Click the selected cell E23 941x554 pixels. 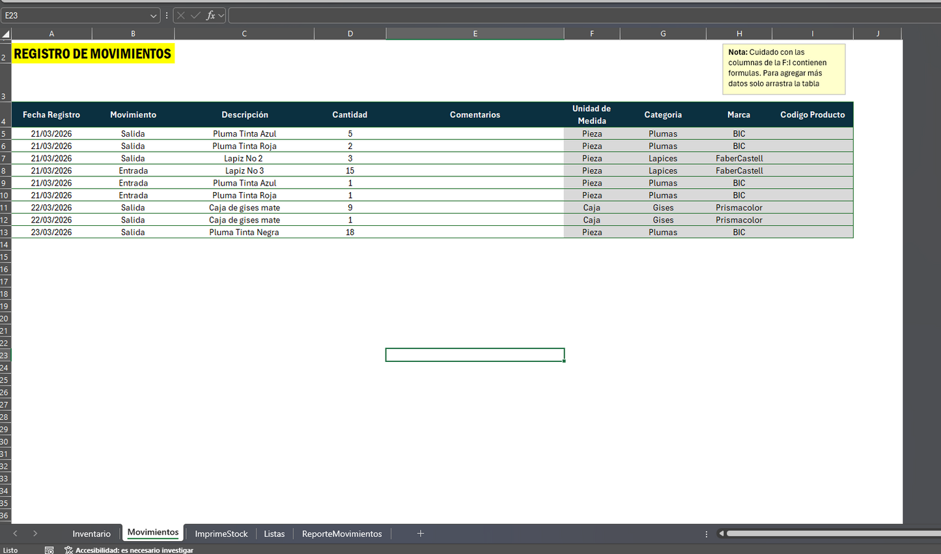tap(475, 355)
